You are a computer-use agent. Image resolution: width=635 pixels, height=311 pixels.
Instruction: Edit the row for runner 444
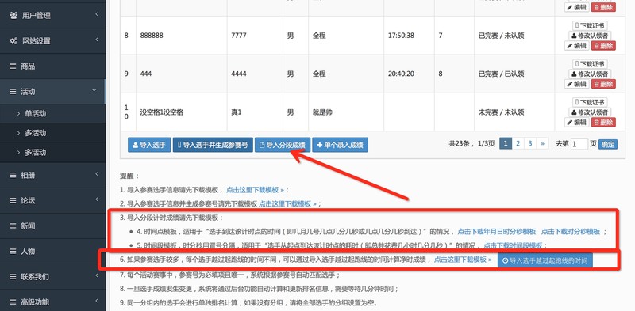pyautogui.click(x=577, y=84)
